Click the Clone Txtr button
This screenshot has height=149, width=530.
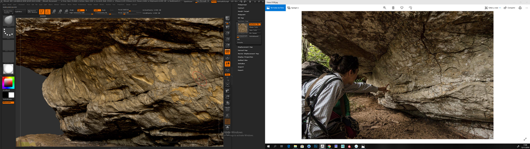click(255, 27)
